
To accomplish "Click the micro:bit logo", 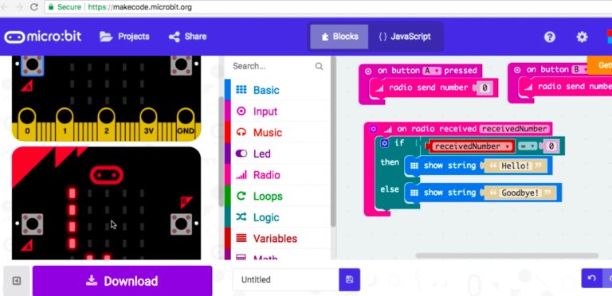I will (x=43, y=37).
